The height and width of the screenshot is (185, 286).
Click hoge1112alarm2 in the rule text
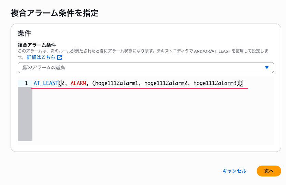pyautogui.click(x=166, y=83)
